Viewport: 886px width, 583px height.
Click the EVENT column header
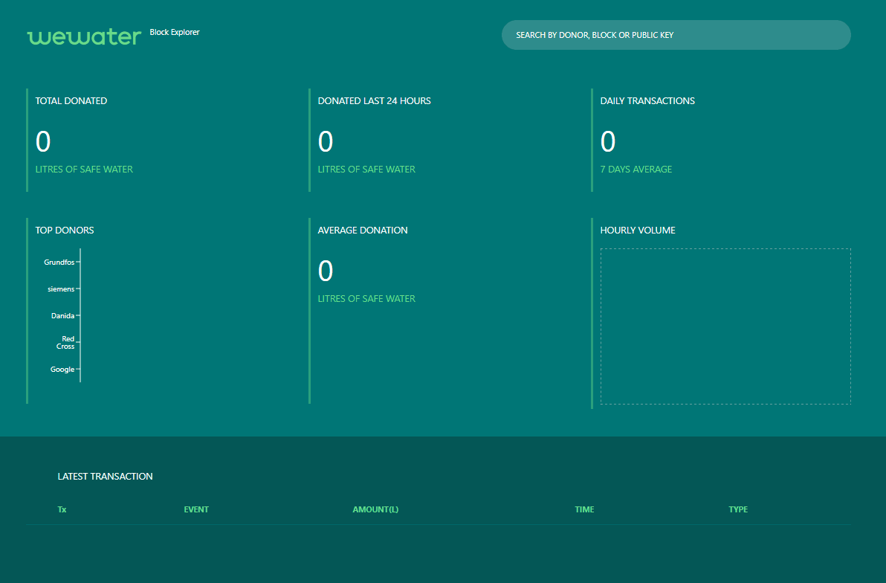click(x=196, y=509)
